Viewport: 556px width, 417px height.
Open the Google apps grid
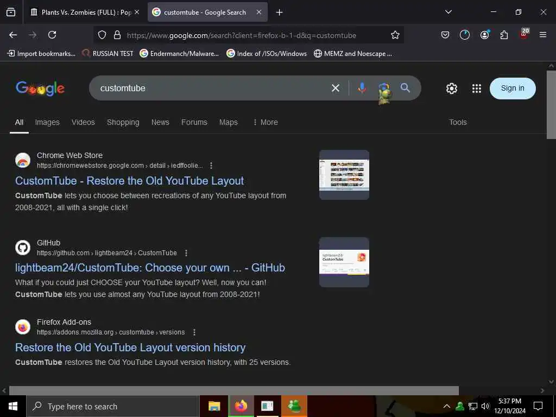[x=477, y=89]
